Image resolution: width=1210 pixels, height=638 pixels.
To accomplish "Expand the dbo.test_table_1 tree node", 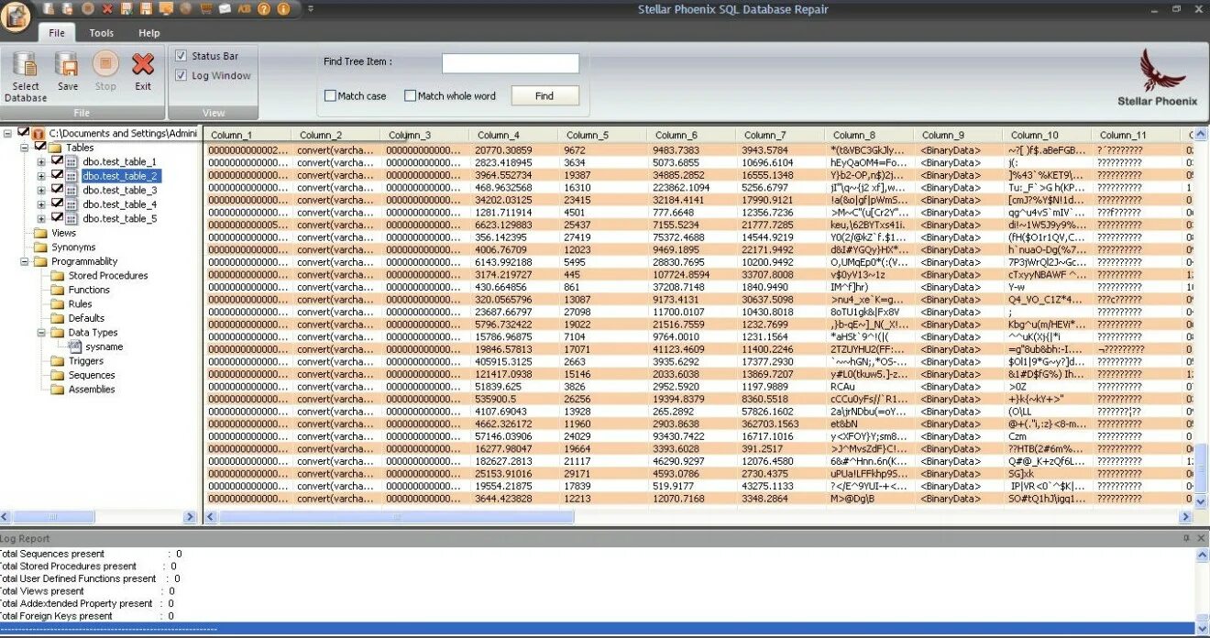I will click(42, 160).
